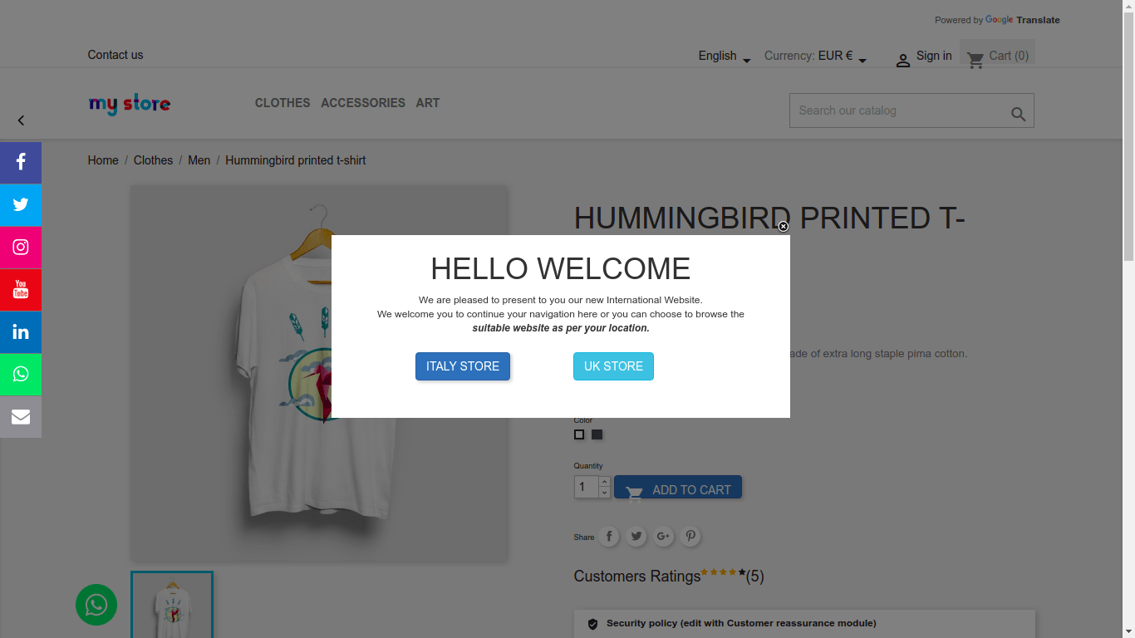The image size is (1135, 638).
Task: Open the Accessories menu
Action: 363,103
